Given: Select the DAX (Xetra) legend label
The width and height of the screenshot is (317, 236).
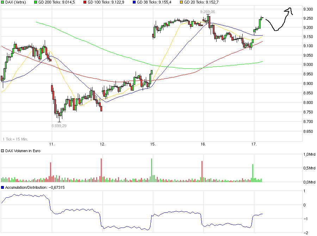Looking at the screenshot, I should (x=15, y=2).
